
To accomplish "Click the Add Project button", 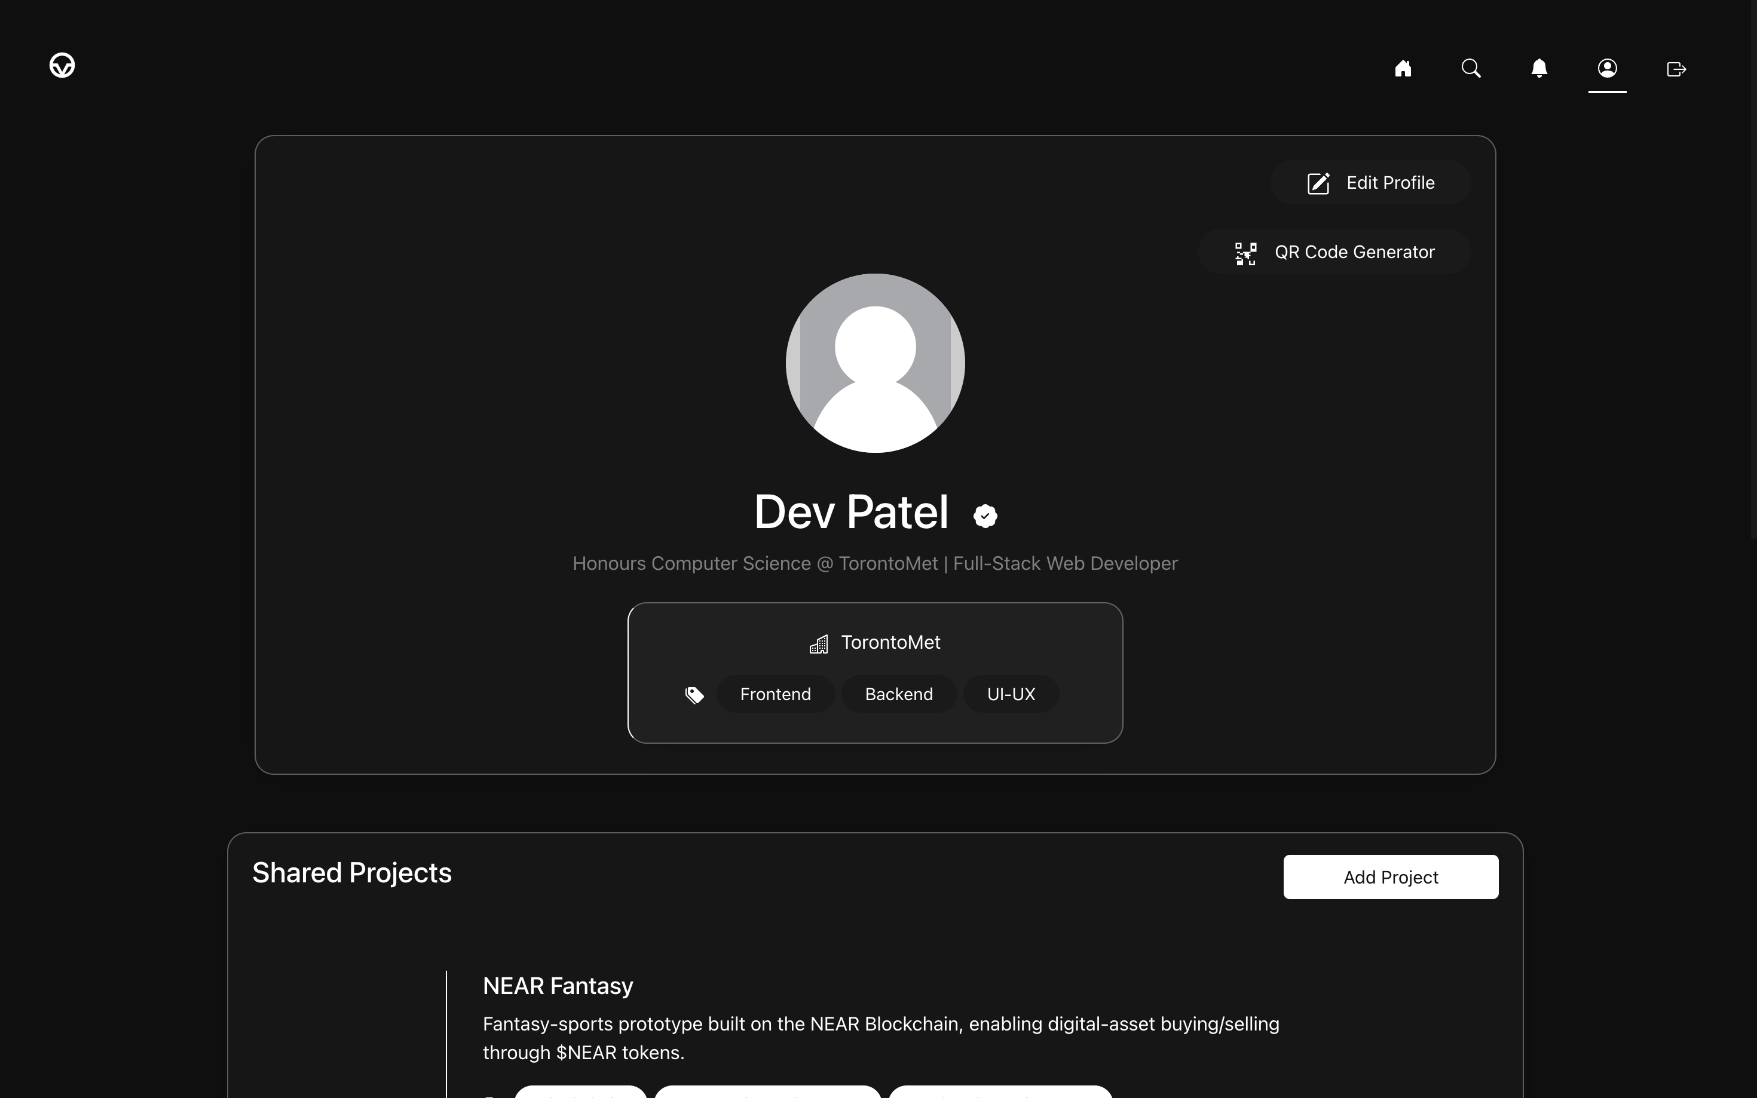I will (x=1390, y=877).
